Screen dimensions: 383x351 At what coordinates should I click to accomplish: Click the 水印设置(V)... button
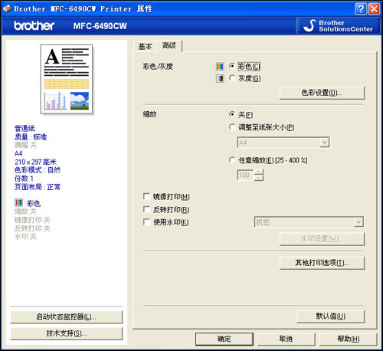click(322, 239)
